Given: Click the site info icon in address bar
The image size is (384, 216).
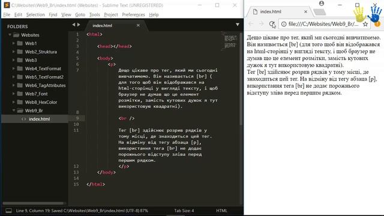Looking at the screenshot, I should [284, 24].
